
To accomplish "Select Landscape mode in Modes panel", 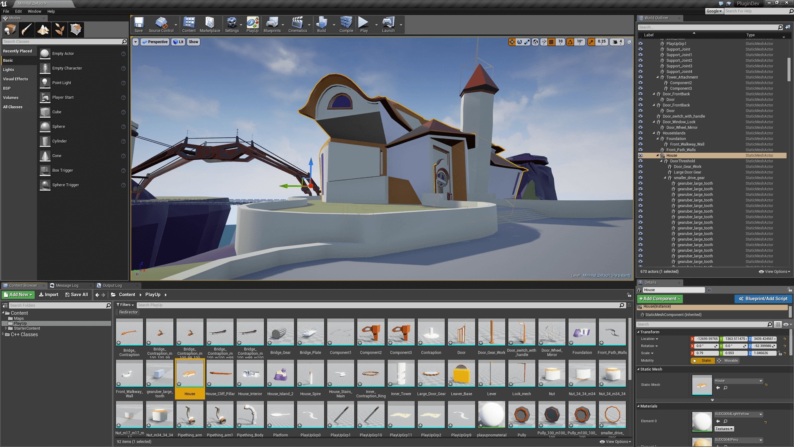I will (43, 29).
